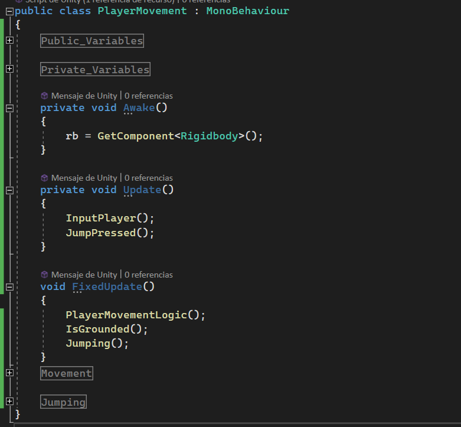The height and width of the screenshot is (427, 461).
Task: Collapse the Update method
Action: 9,190
